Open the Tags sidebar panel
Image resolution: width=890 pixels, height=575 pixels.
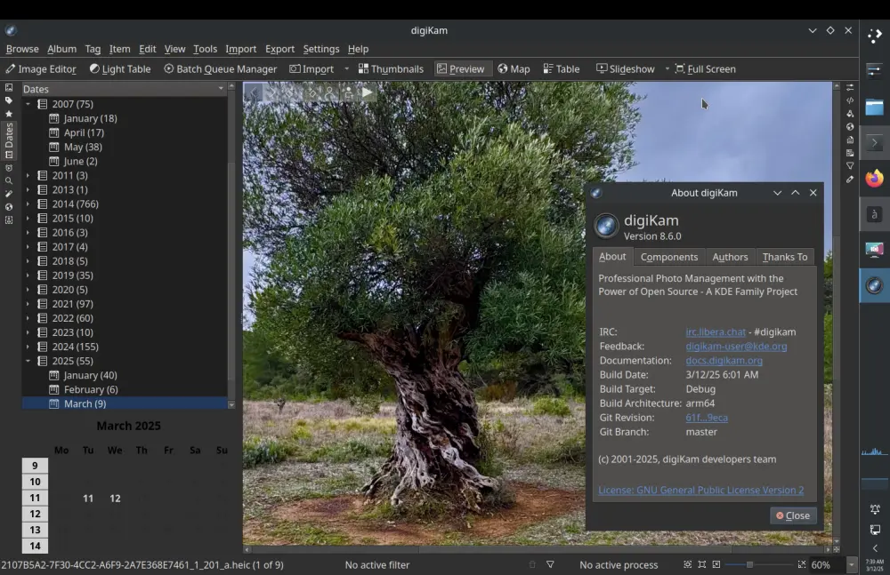coord(9,100)
